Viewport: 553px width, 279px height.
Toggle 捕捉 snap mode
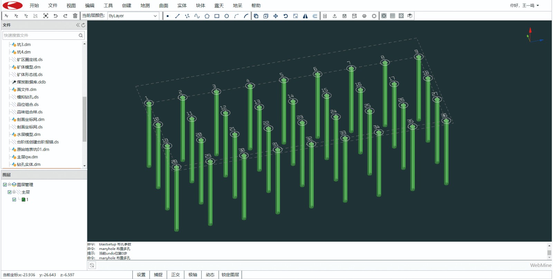[x=158, y=275]
